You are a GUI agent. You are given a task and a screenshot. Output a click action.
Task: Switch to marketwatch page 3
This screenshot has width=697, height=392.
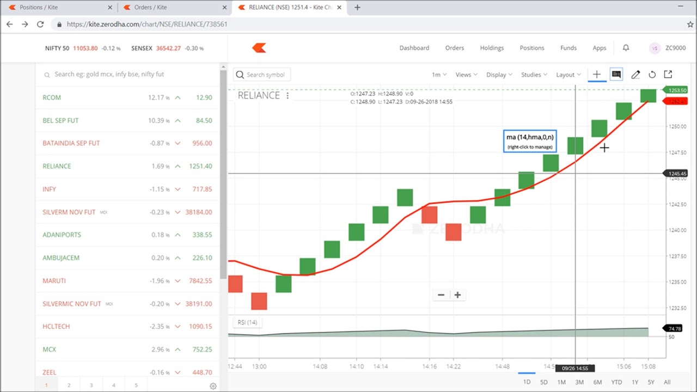(x=91, y=385)
